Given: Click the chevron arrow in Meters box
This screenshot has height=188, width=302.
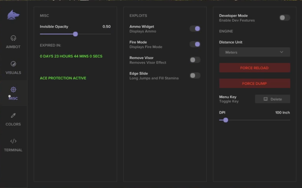Looking at the screenshot, I should pos(281,52).
